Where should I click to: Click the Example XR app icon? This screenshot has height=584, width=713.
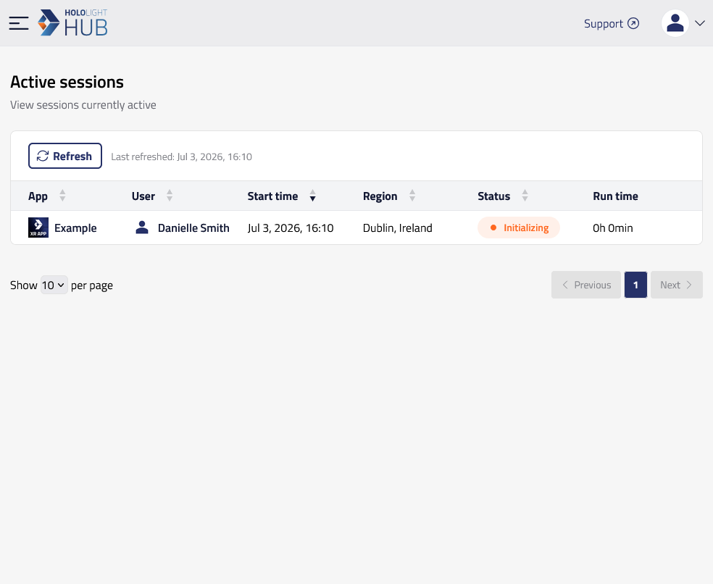(38, 228)
